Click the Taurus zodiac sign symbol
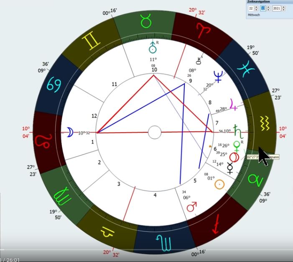The image size is (293, 262). pos(146,21)
